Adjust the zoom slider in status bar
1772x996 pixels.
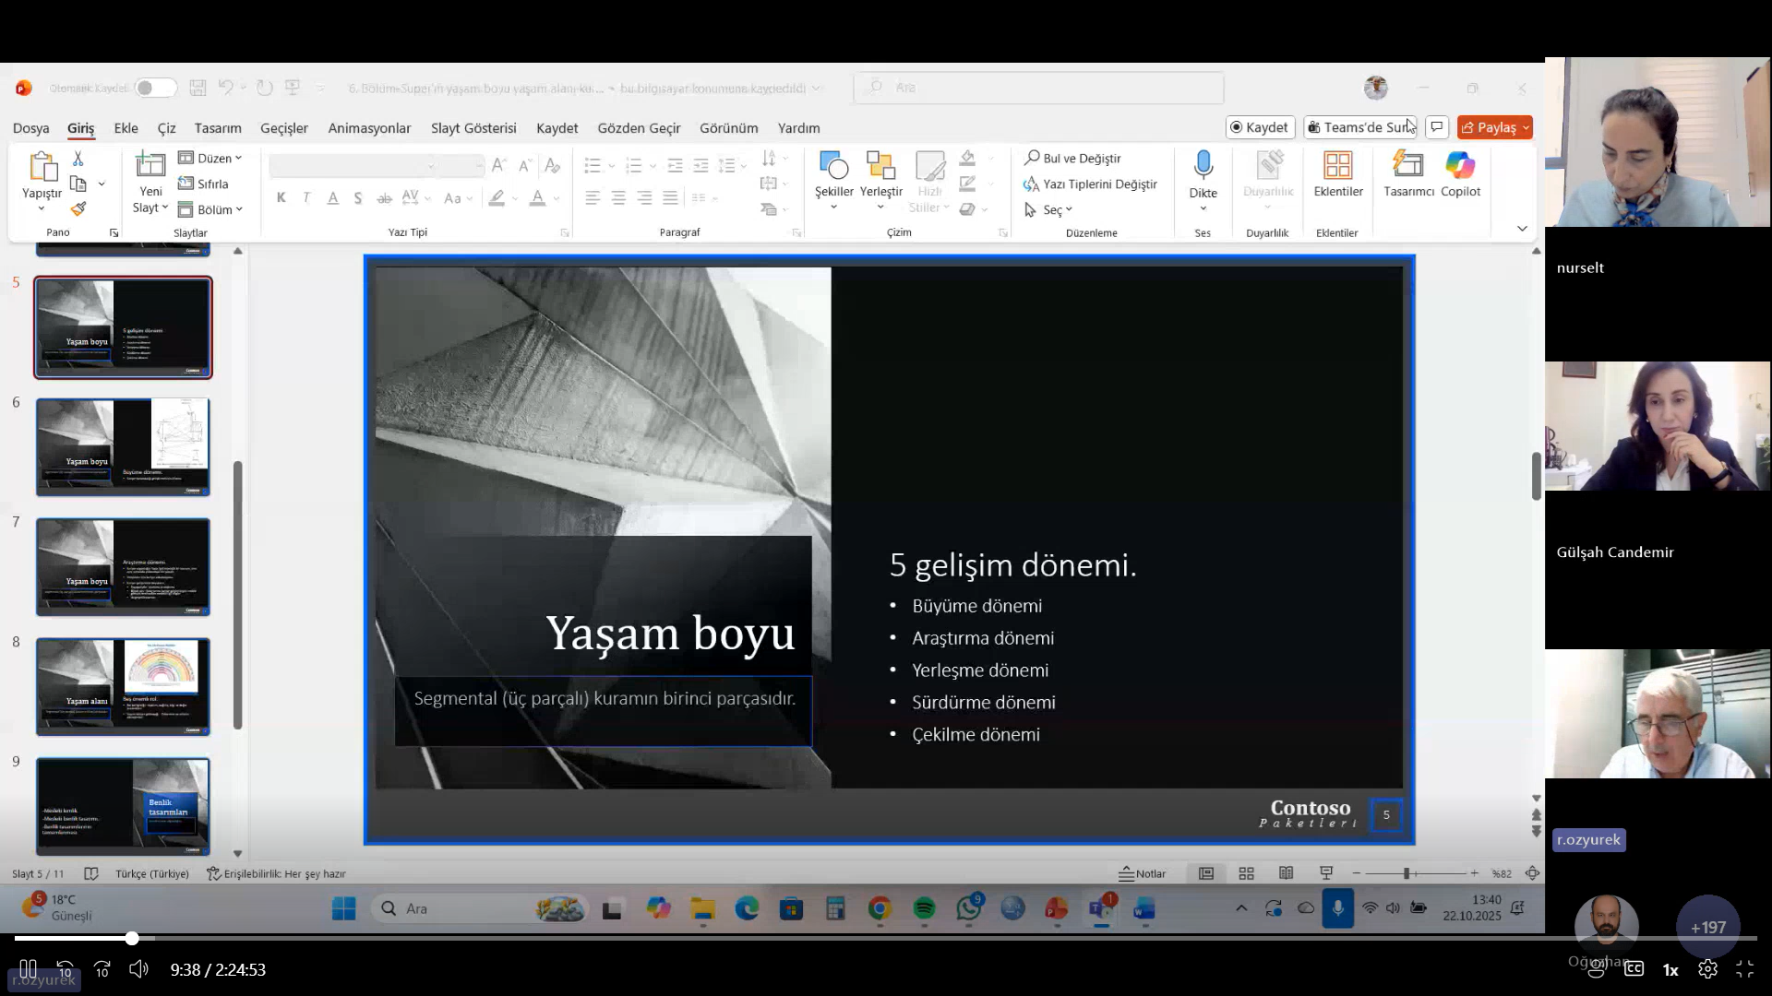pyautogui.click(x=1407, y=873)
